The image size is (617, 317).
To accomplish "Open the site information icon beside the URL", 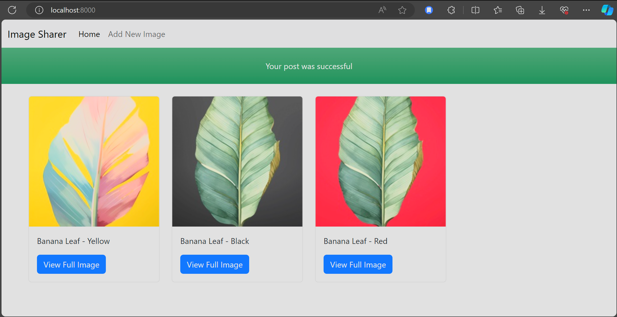I will pyautogui.click(x=39, y=10).
